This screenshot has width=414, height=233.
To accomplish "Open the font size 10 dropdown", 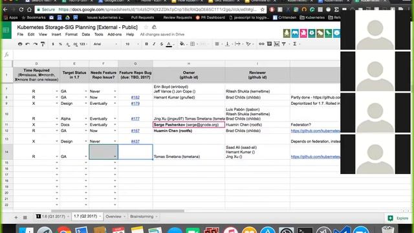I will click(x=132, y=44).
